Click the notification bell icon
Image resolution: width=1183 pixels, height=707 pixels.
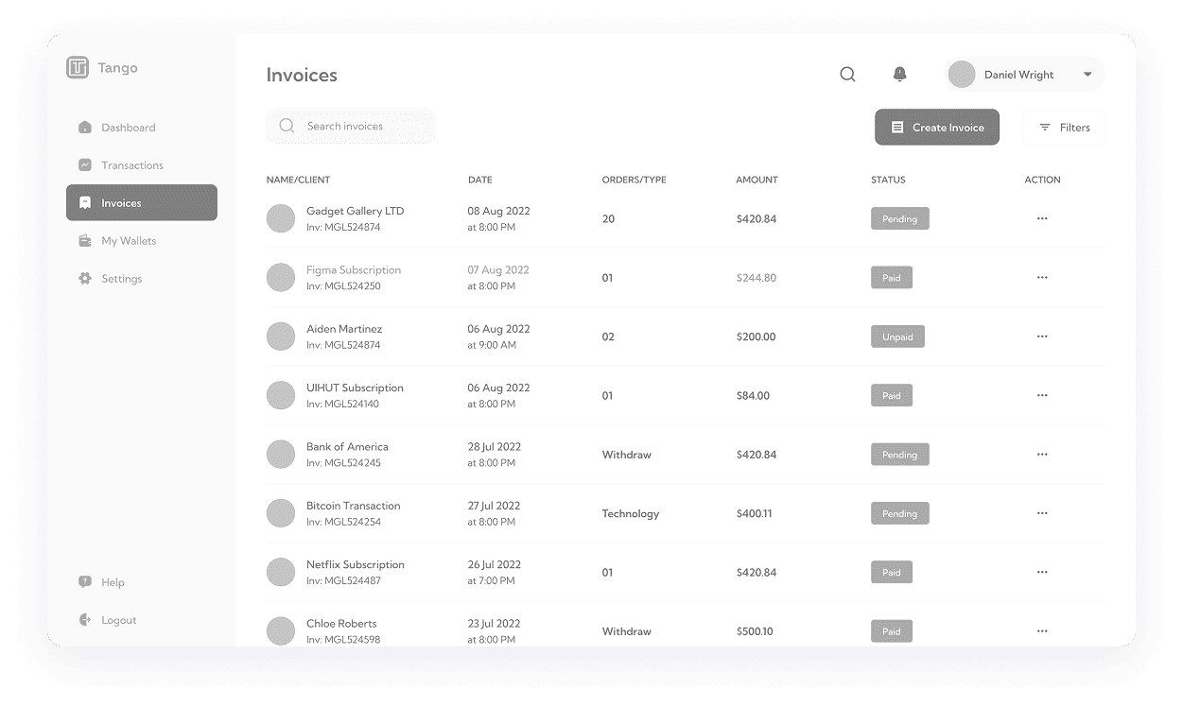point(899,74)
